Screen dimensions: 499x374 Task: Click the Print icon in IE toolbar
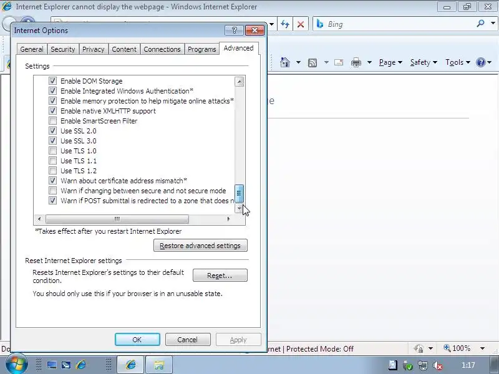[356, 62]
